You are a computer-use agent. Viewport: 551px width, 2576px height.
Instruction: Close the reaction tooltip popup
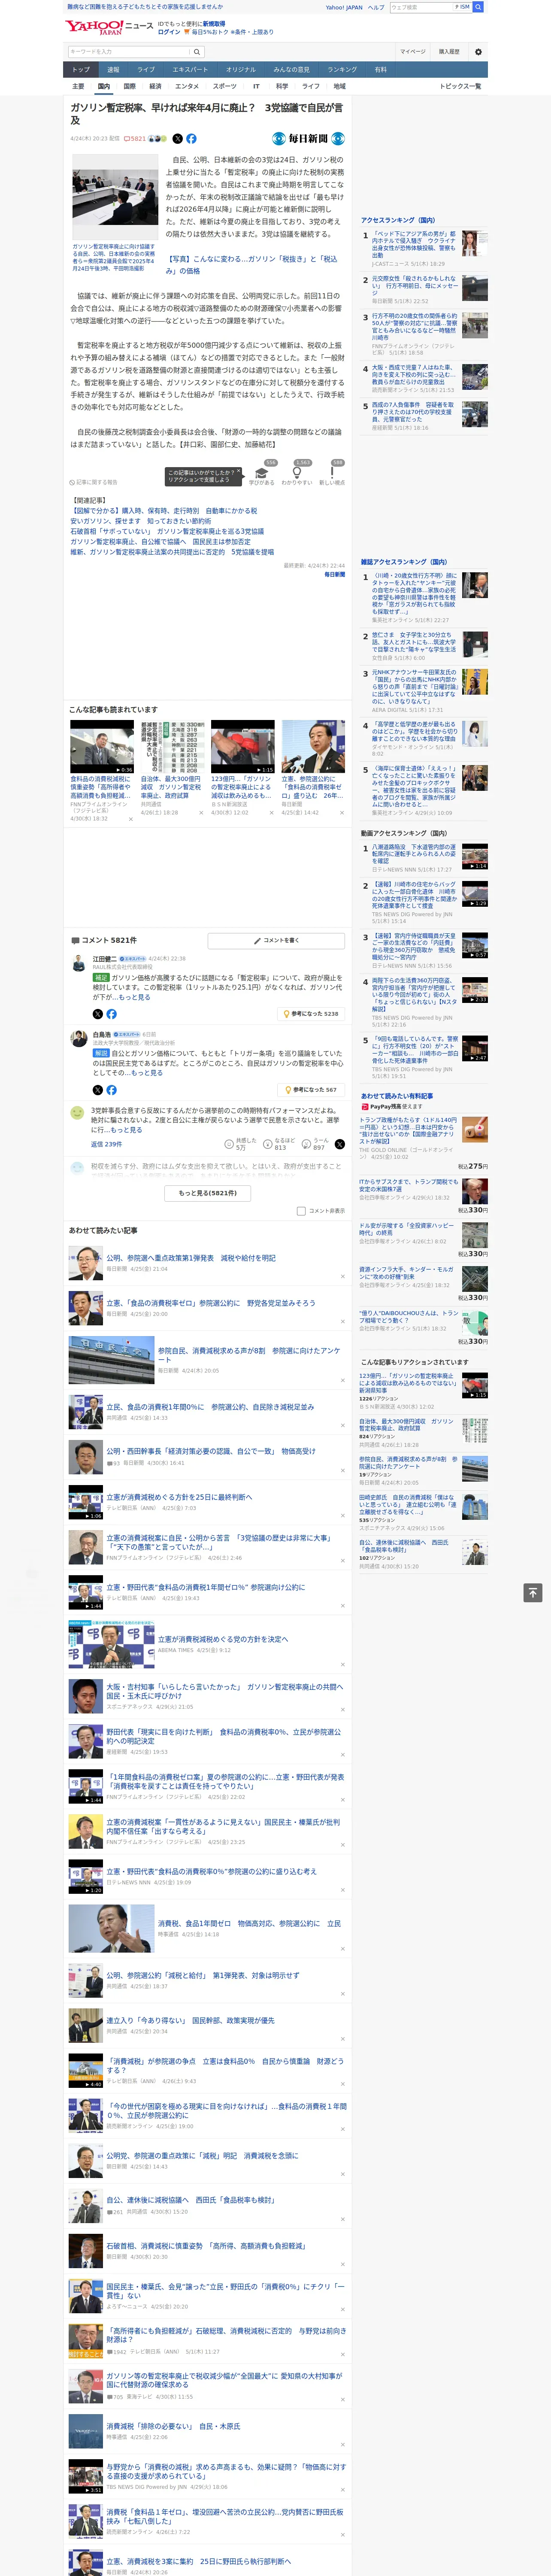coord(238,472)
